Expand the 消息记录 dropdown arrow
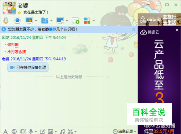This screenshot has height=134, width=181. (135, 131)
